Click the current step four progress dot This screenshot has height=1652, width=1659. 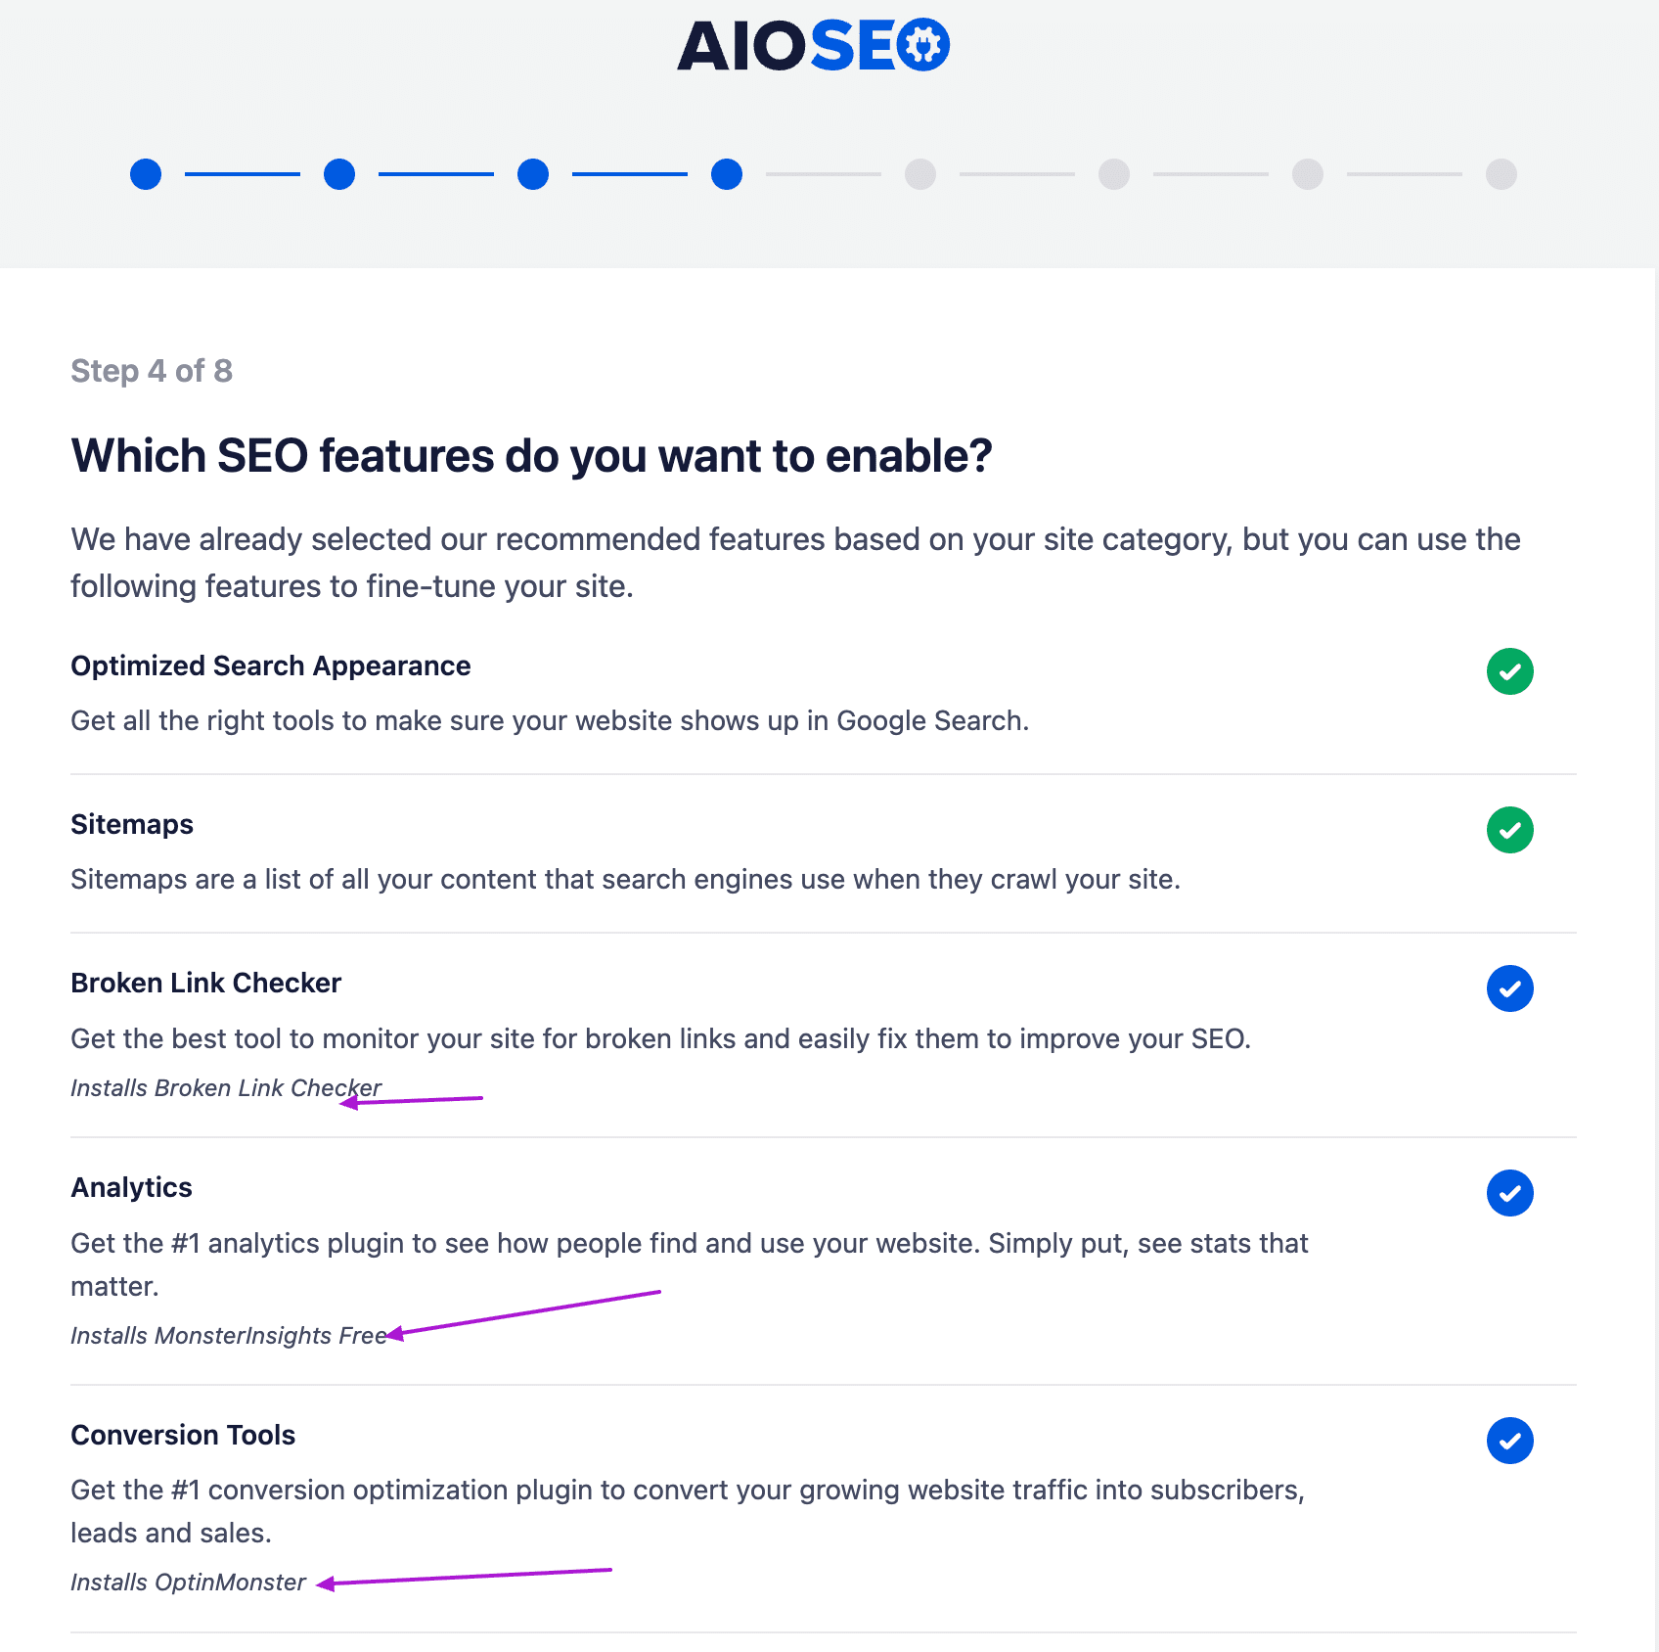tap(726, 174)
